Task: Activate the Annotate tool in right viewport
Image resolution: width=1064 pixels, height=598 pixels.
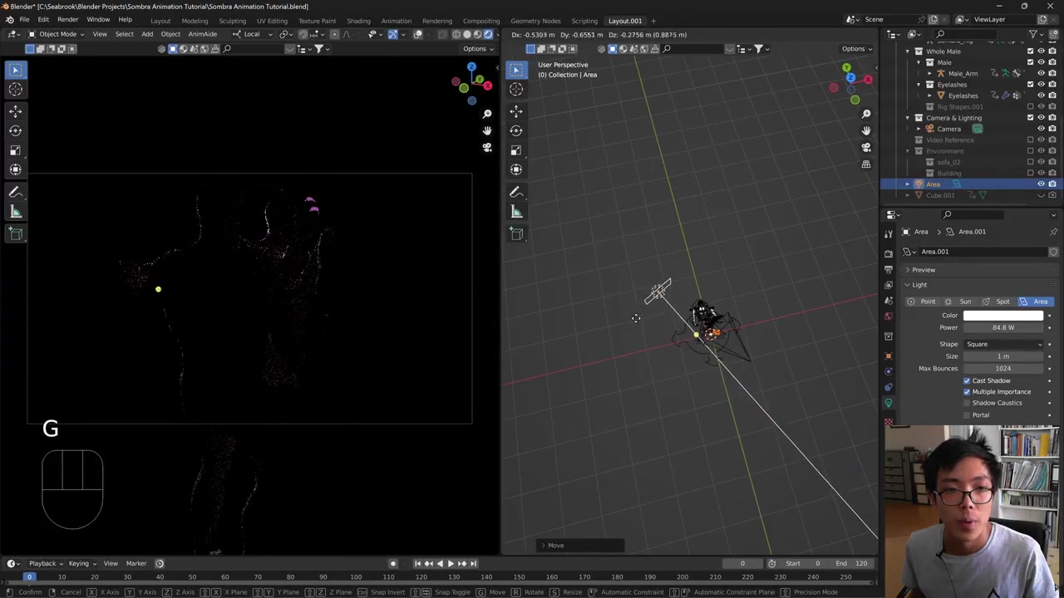Action: (516, 192)
